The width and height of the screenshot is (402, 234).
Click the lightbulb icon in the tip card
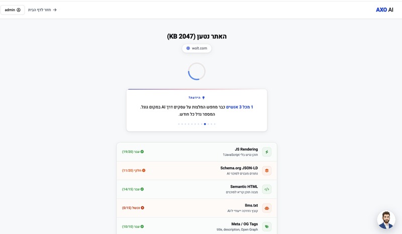pyautogui.click(x=204, y=98)
